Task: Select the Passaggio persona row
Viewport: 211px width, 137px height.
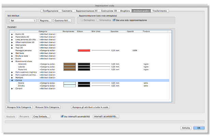Action: [x=89, y=50]
